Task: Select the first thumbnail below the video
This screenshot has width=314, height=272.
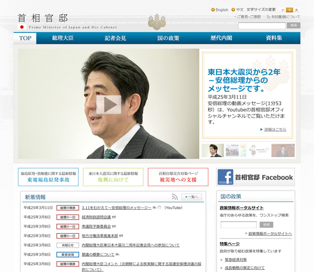Action: pyautogui.click(x=212, y=150)
